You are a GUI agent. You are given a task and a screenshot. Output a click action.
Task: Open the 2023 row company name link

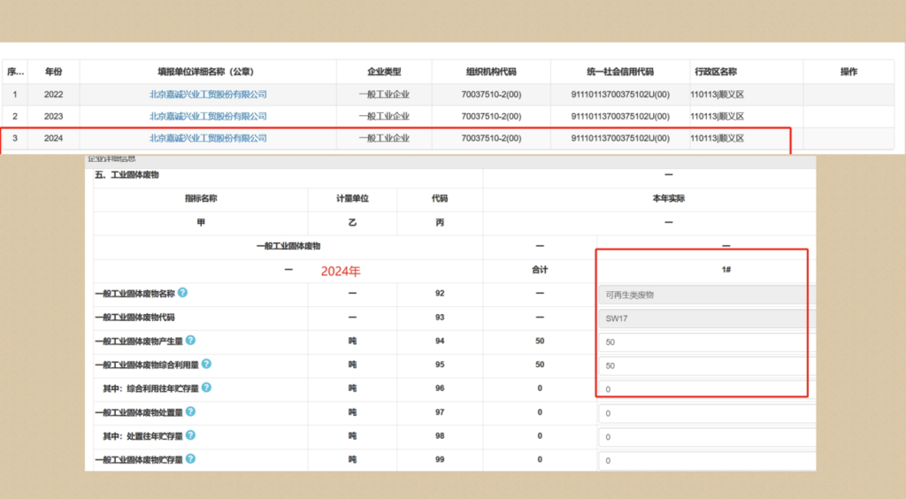point(208,116)
